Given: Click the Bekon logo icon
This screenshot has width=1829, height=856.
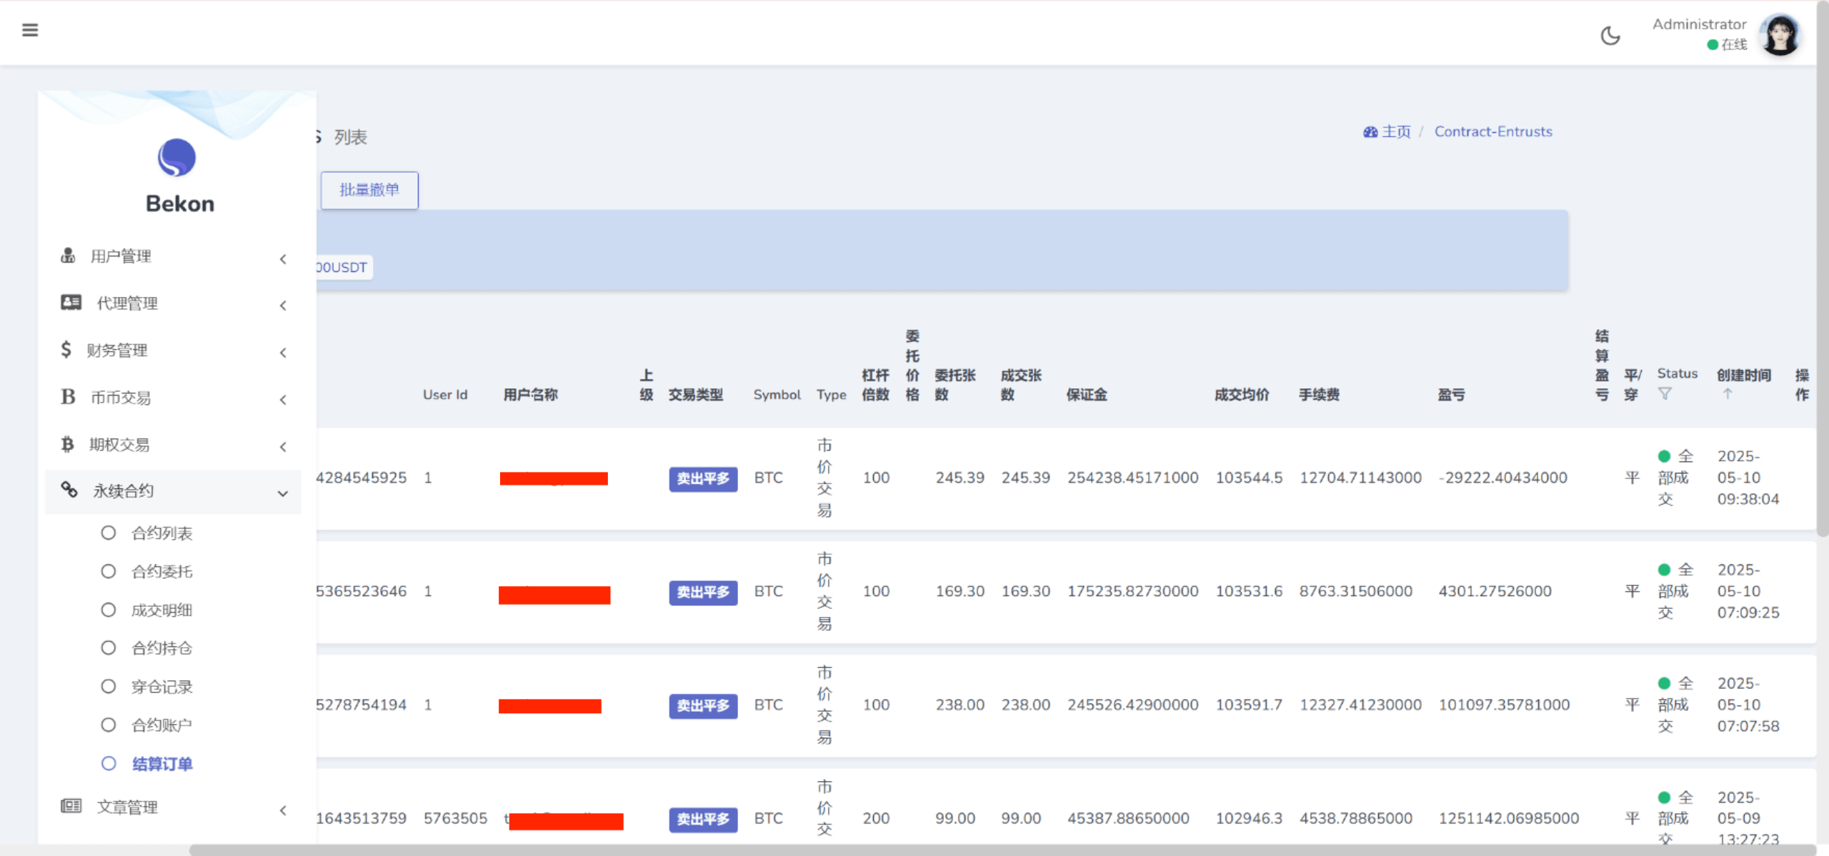Looking at the screenshot, I should [176, 157].
